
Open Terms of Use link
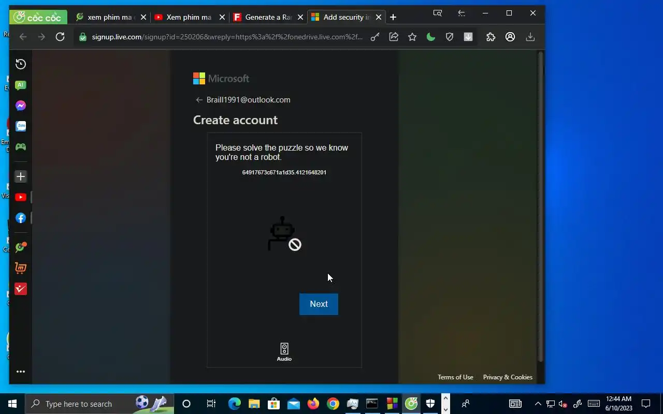click(x=455, y=377)
